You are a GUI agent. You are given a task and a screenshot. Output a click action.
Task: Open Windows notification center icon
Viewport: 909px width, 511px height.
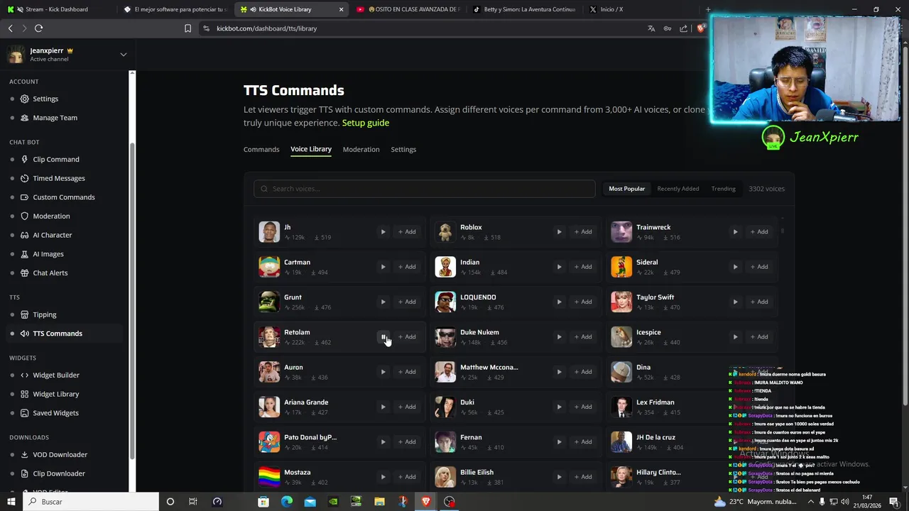(893, 502)
